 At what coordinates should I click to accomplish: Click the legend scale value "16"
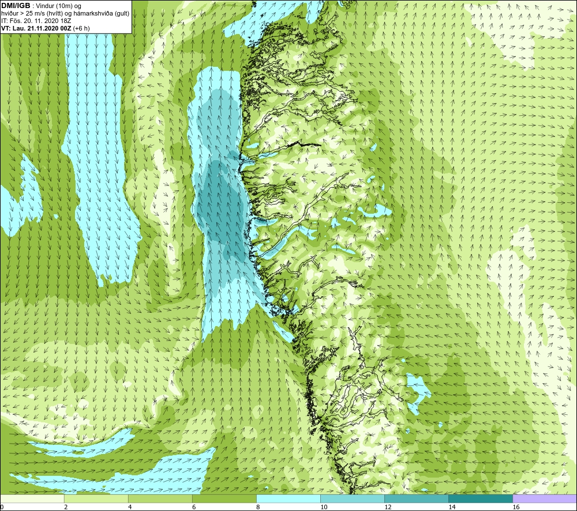click(x=515, y=508)
